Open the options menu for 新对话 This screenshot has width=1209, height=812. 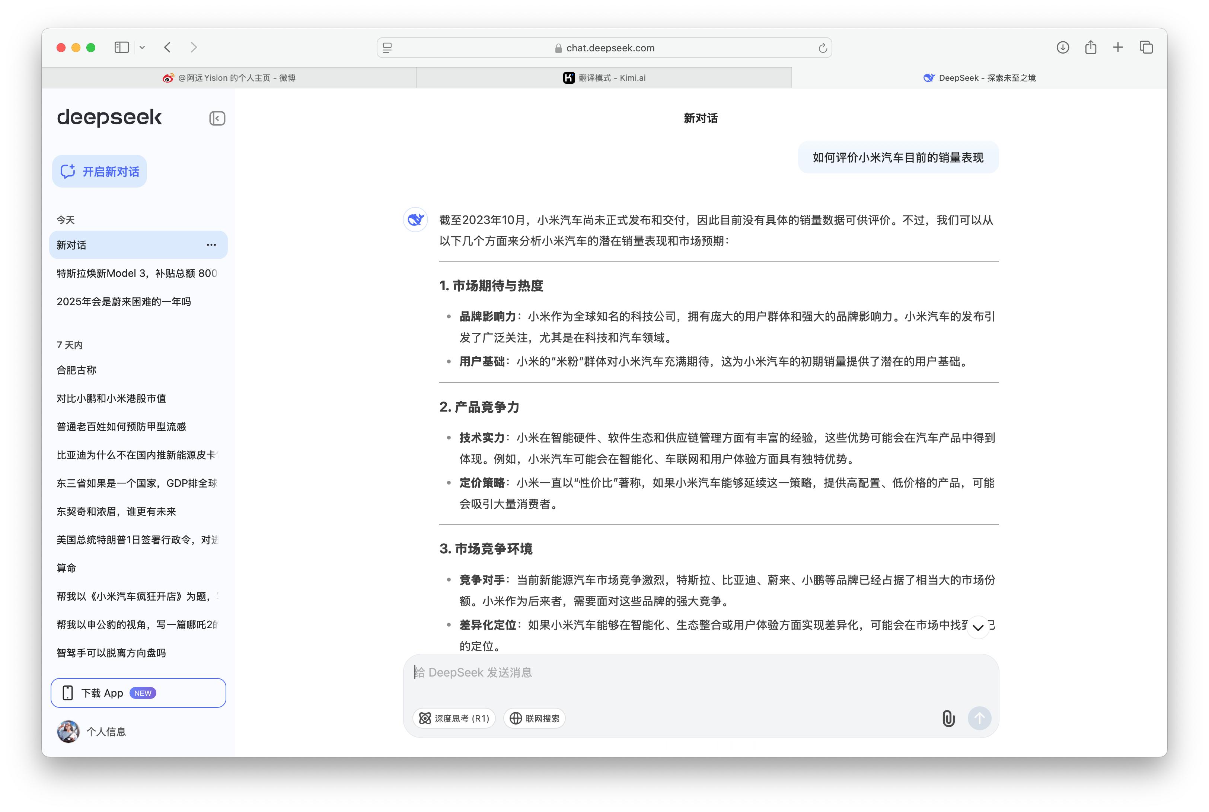[x=211, y=245]
